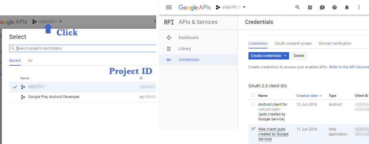Open the help question mark icon

(x=334, y=7)
